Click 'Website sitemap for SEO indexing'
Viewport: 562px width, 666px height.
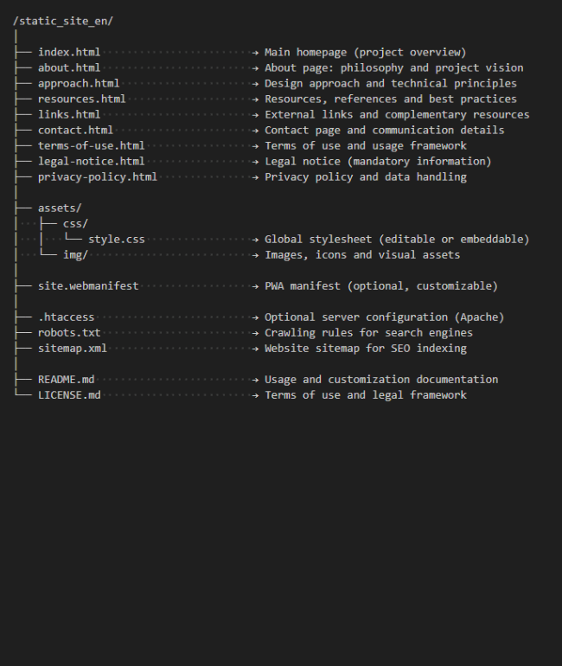[366, 349]
